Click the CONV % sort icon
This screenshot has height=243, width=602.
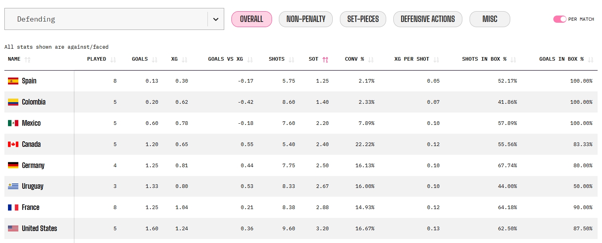click(x=371, y=59)
